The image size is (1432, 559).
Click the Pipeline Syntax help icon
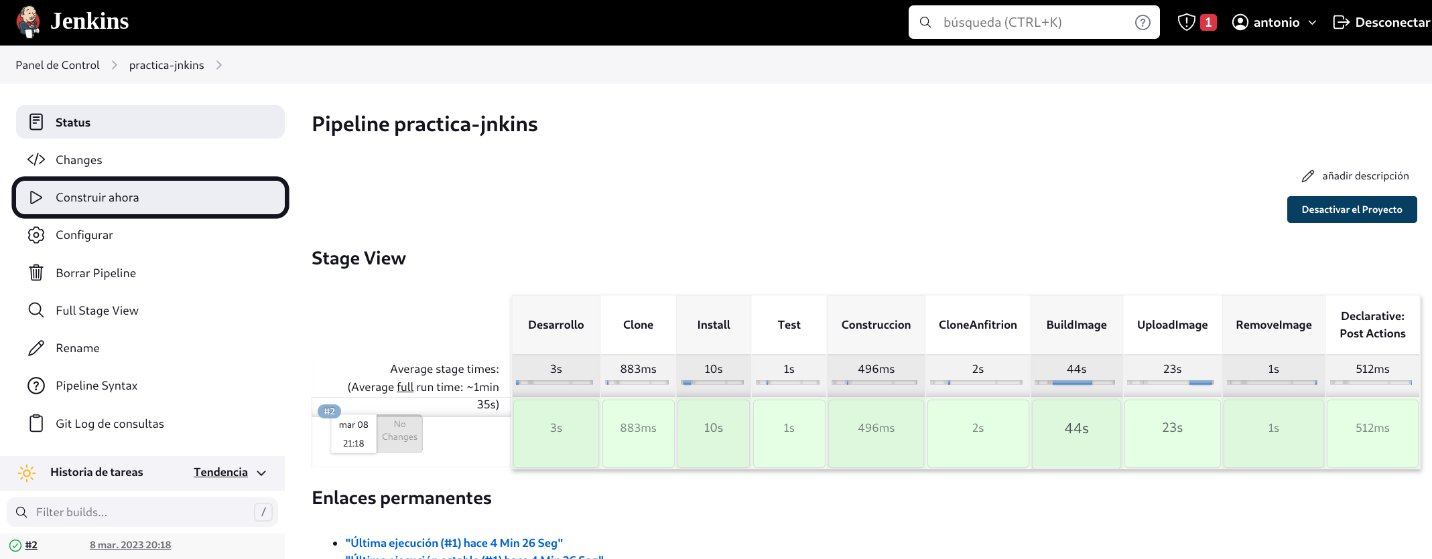[x=36, y=386]
